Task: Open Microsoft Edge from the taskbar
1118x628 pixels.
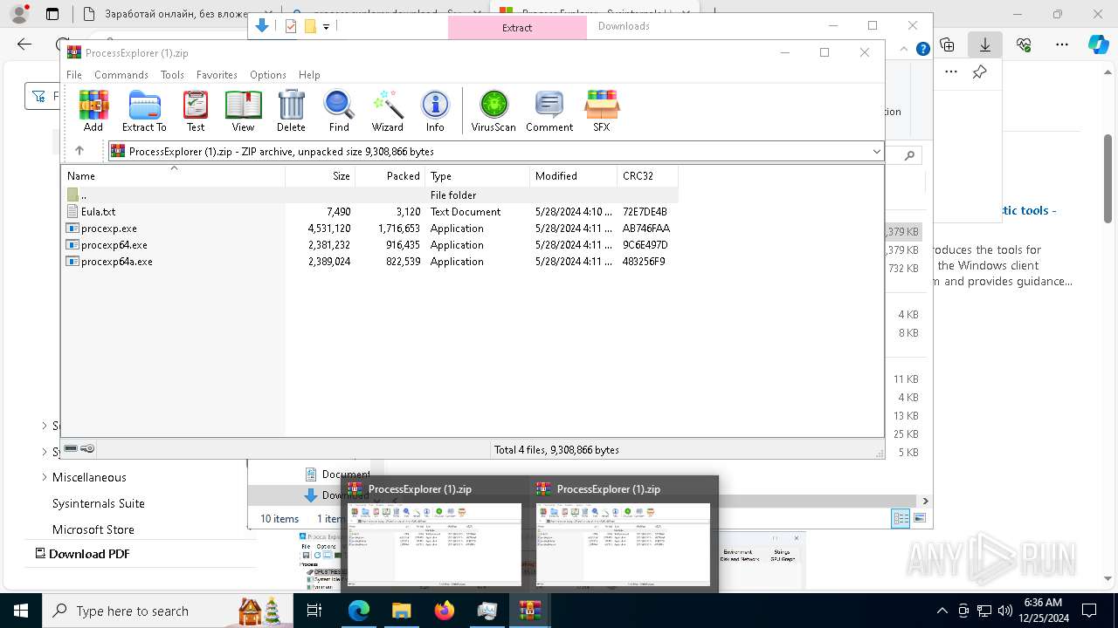Action: 359,611
